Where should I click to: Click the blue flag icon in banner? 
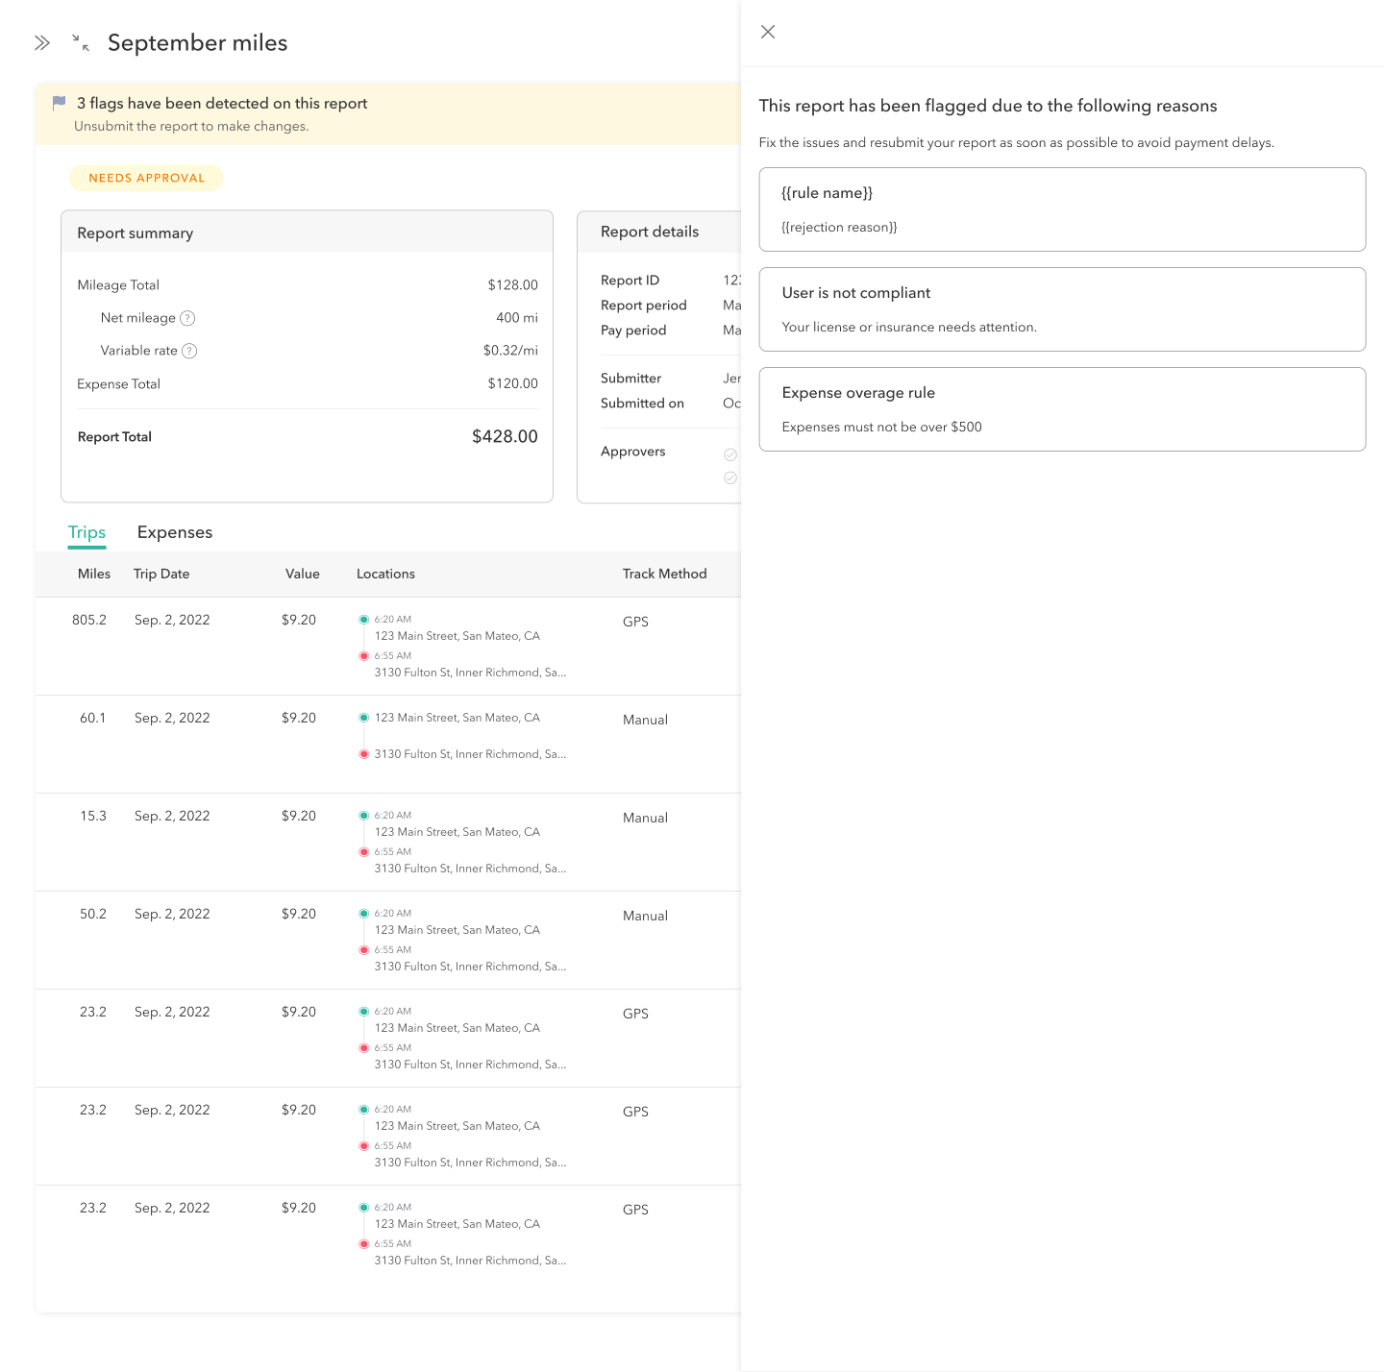pyautogui.click(x=59, y=103)
